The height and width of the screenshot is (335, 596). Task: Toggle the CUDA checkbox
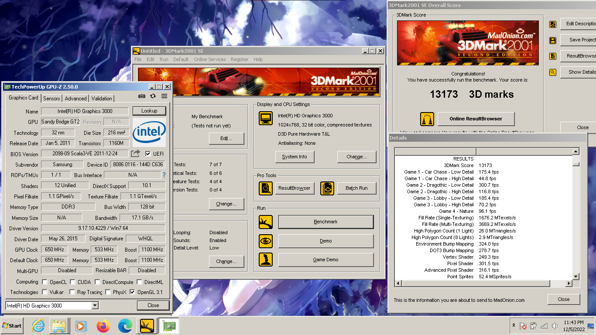pyautogui.click(x=72, y=282)
